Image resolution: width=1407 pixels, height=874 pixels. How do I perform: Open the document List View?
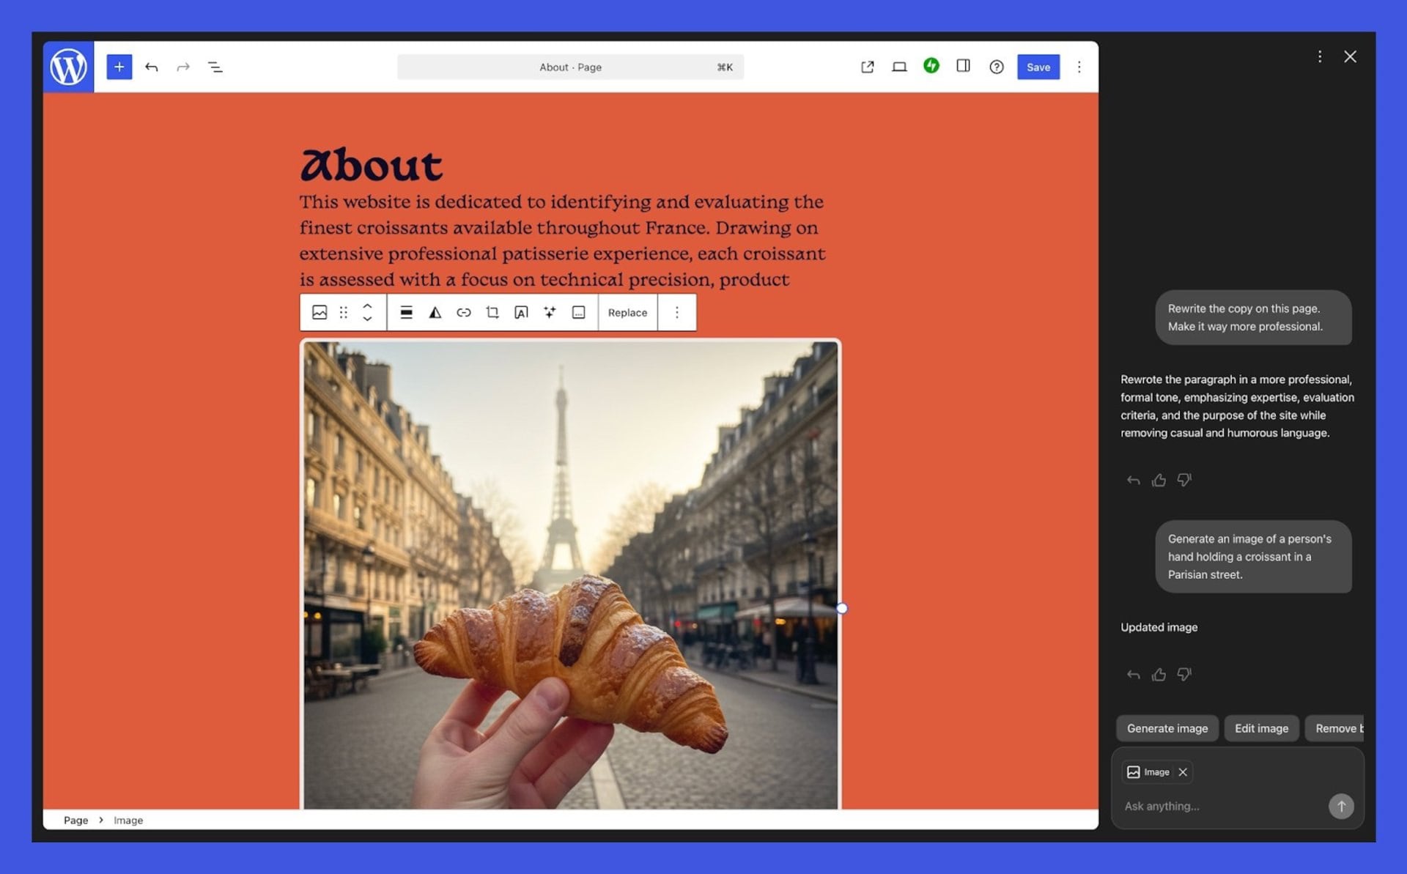pyautogui.click(x=215, y=67)
